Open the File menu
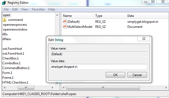 pyautogui.click(x=6, y=9)
